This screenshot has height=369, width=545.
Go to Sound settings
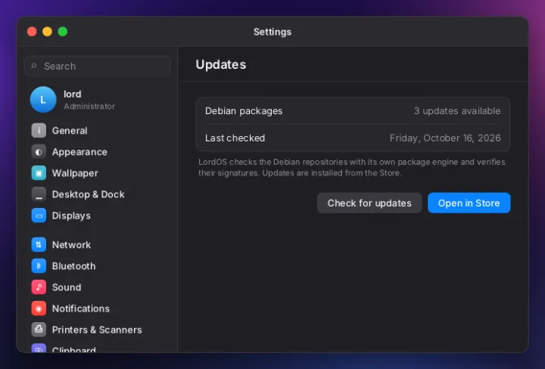click(98, 287)
